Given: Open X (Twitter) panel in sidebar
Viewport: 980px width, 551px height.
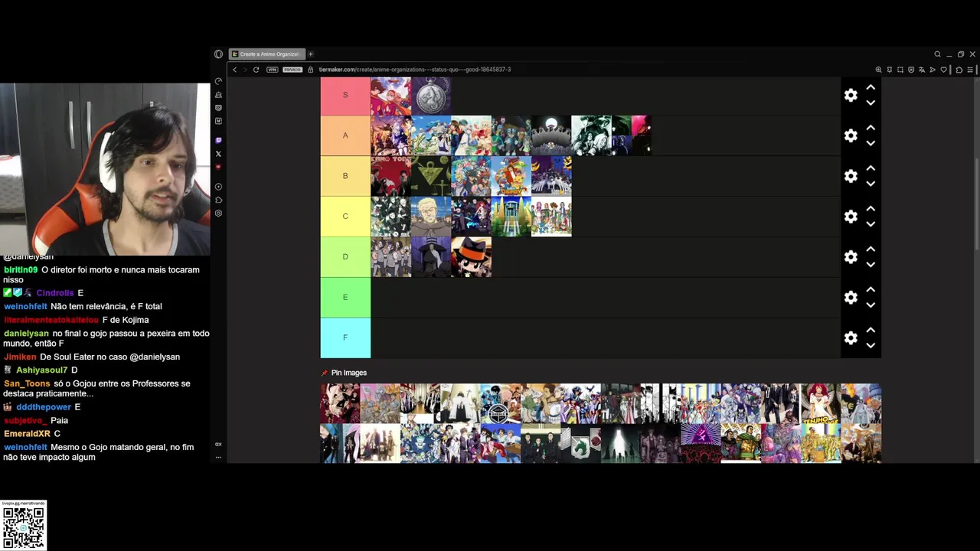Looking at the screenshot, I should point(218,154).
